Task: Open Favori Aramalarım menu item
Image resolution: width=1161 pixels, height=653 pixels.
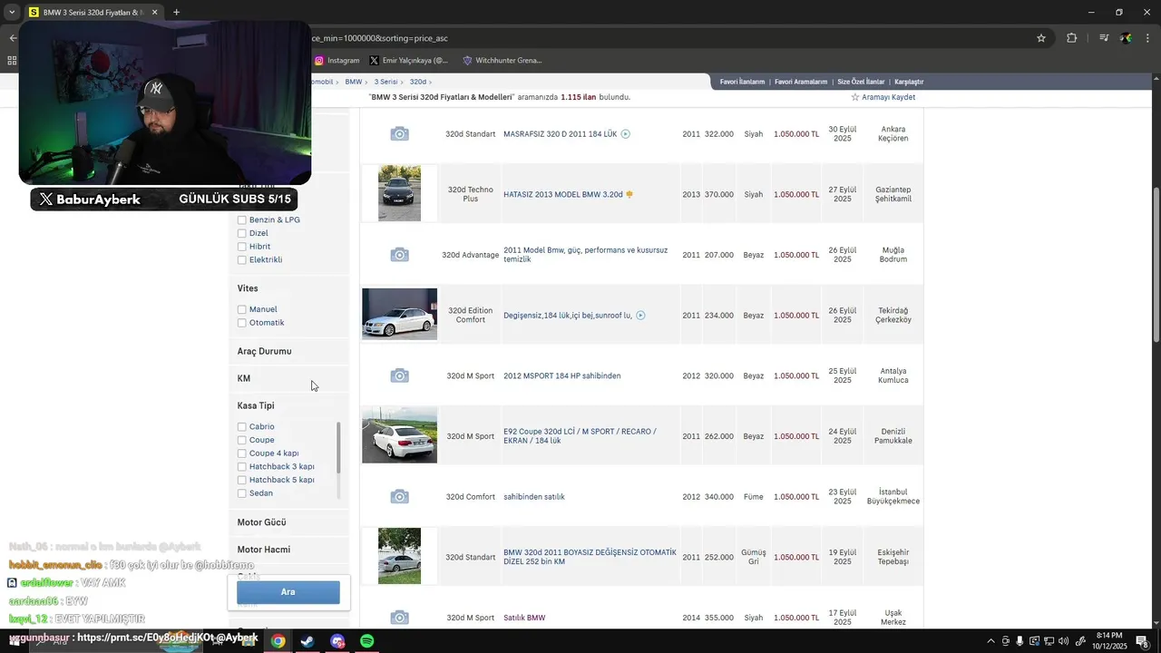Action: pos(801,82)
